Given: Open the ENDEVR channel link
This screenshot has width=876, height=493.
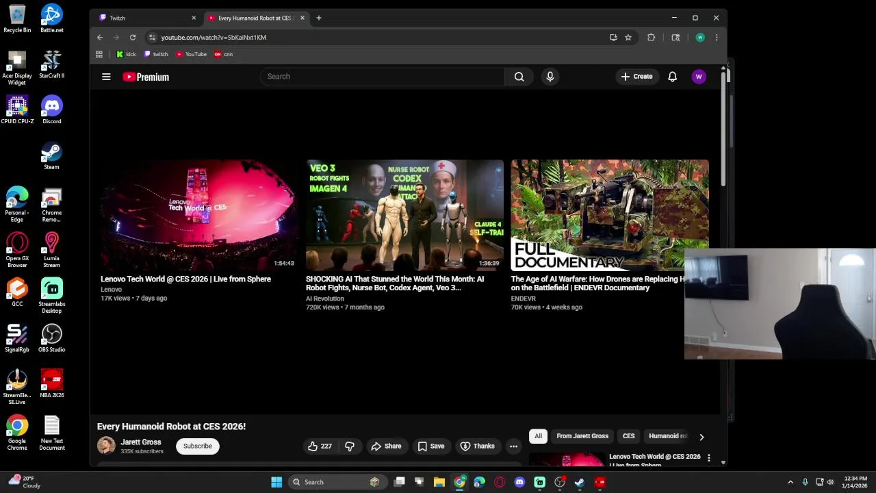Looking at the screenshot, I should pos(524,299).
